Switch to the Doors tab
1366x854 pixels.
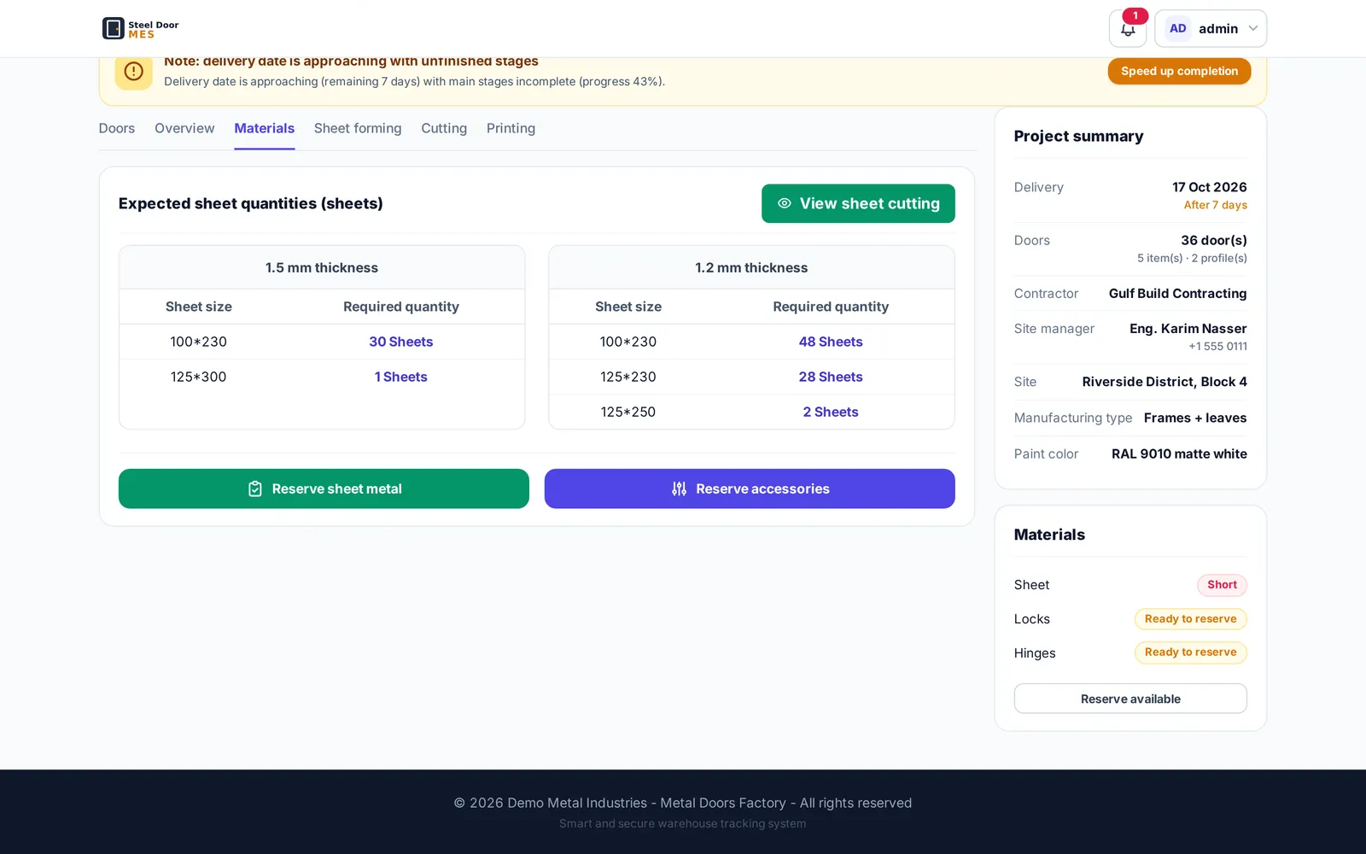click(x=117, y=128)
